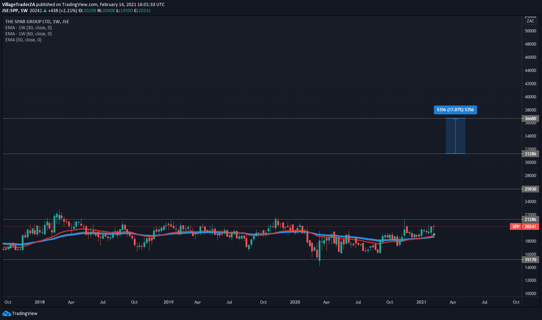Click 2019 on the time axis
Viewport: 542px width, 320px height.
(x=168, y=302)
